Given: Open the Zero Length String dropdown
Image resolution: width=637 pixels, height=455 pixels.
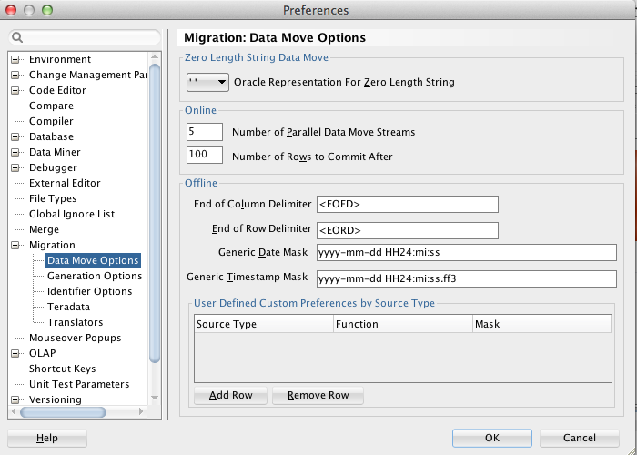Looking at the screenshot, I should 207,82.
